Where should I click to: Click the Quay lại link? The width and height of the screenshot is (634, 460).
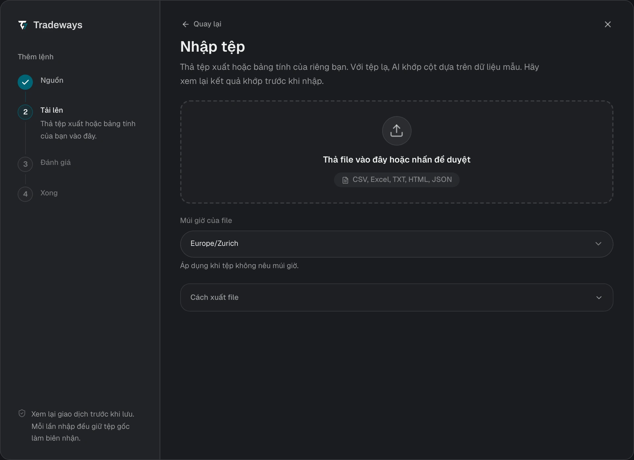[207, 24]
